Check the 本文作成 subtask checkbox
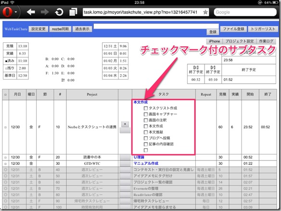Screen dimensions: 281x211 point(146,126)
